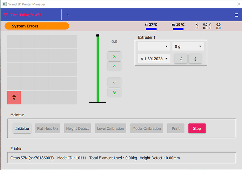Click the app icon in title bar
The width and height of the screenshot is (242, 170).
click(5, 4)
